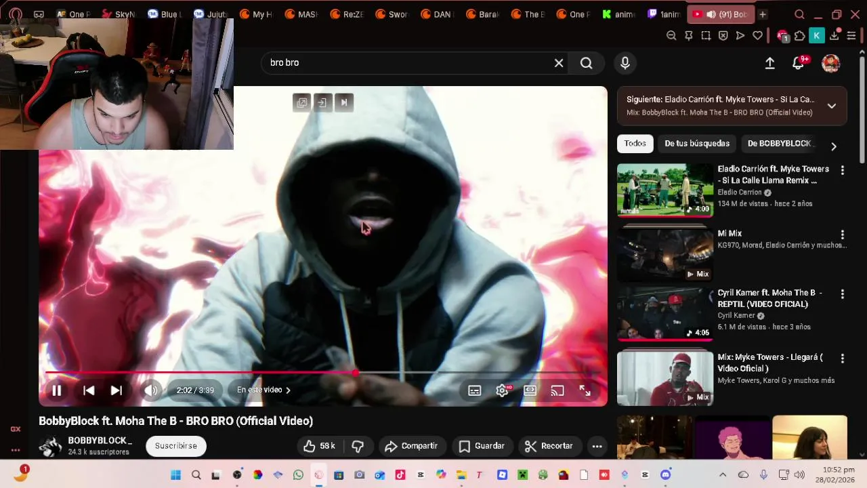Image resolution: width=867 pixels, height=488 pixels.
Task: Open the player settings gear
Action: pos(502,390)
